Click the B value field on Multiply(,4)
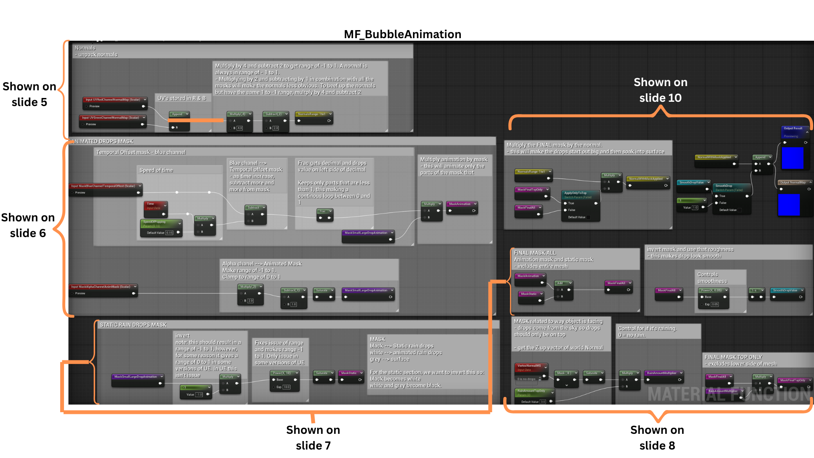Screen dimensions: 814x458 (x=240, y=128)
